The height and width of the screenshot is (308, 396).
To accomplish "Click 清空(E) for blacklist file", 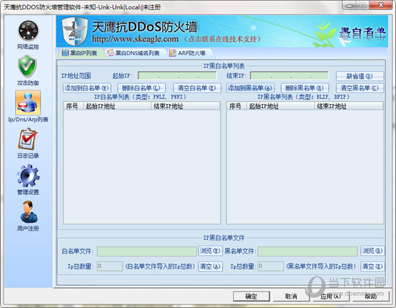I will [x=372, y=266].
